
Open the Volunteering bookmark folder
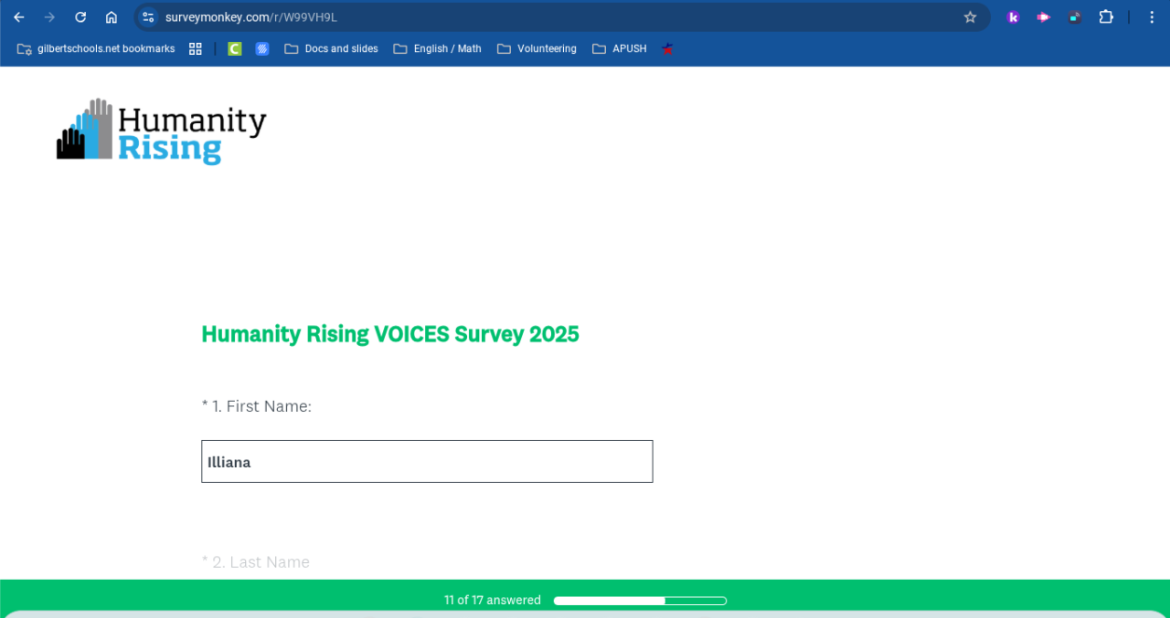pyautogui.click(x=537, y=49)
